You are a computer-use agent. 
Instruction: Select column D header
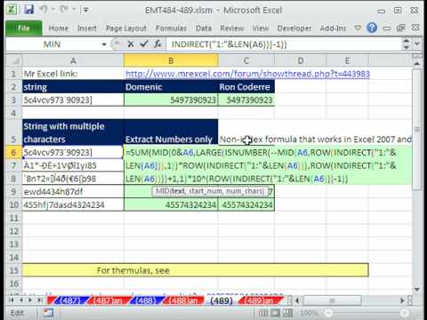pyautogui.click(x=301, y=60)
